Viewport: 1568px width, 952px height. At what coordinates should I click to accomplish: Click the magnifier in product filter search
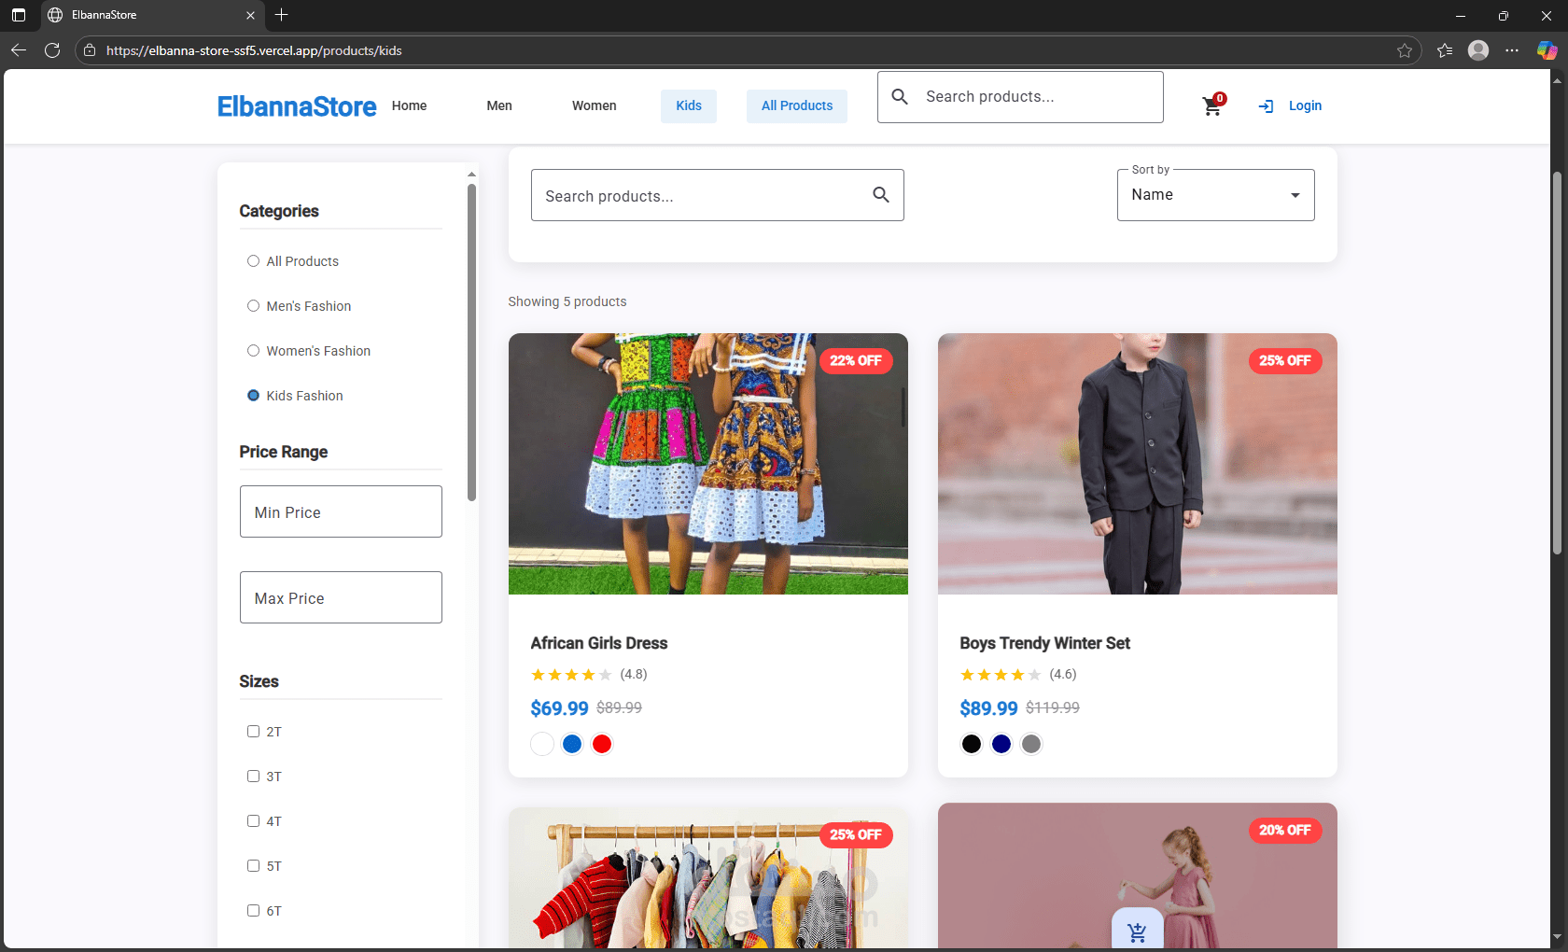(x=881, y=195)
